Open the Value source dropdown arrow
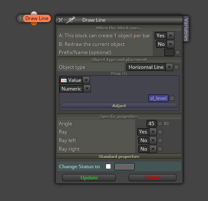208x201 pixels. click(x=86, y=80)
